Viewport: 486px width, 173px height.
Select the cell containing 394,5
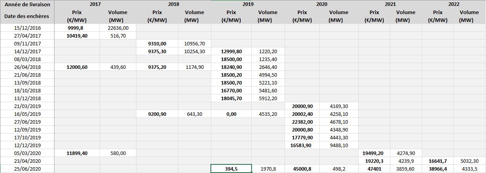pos(231,169)
